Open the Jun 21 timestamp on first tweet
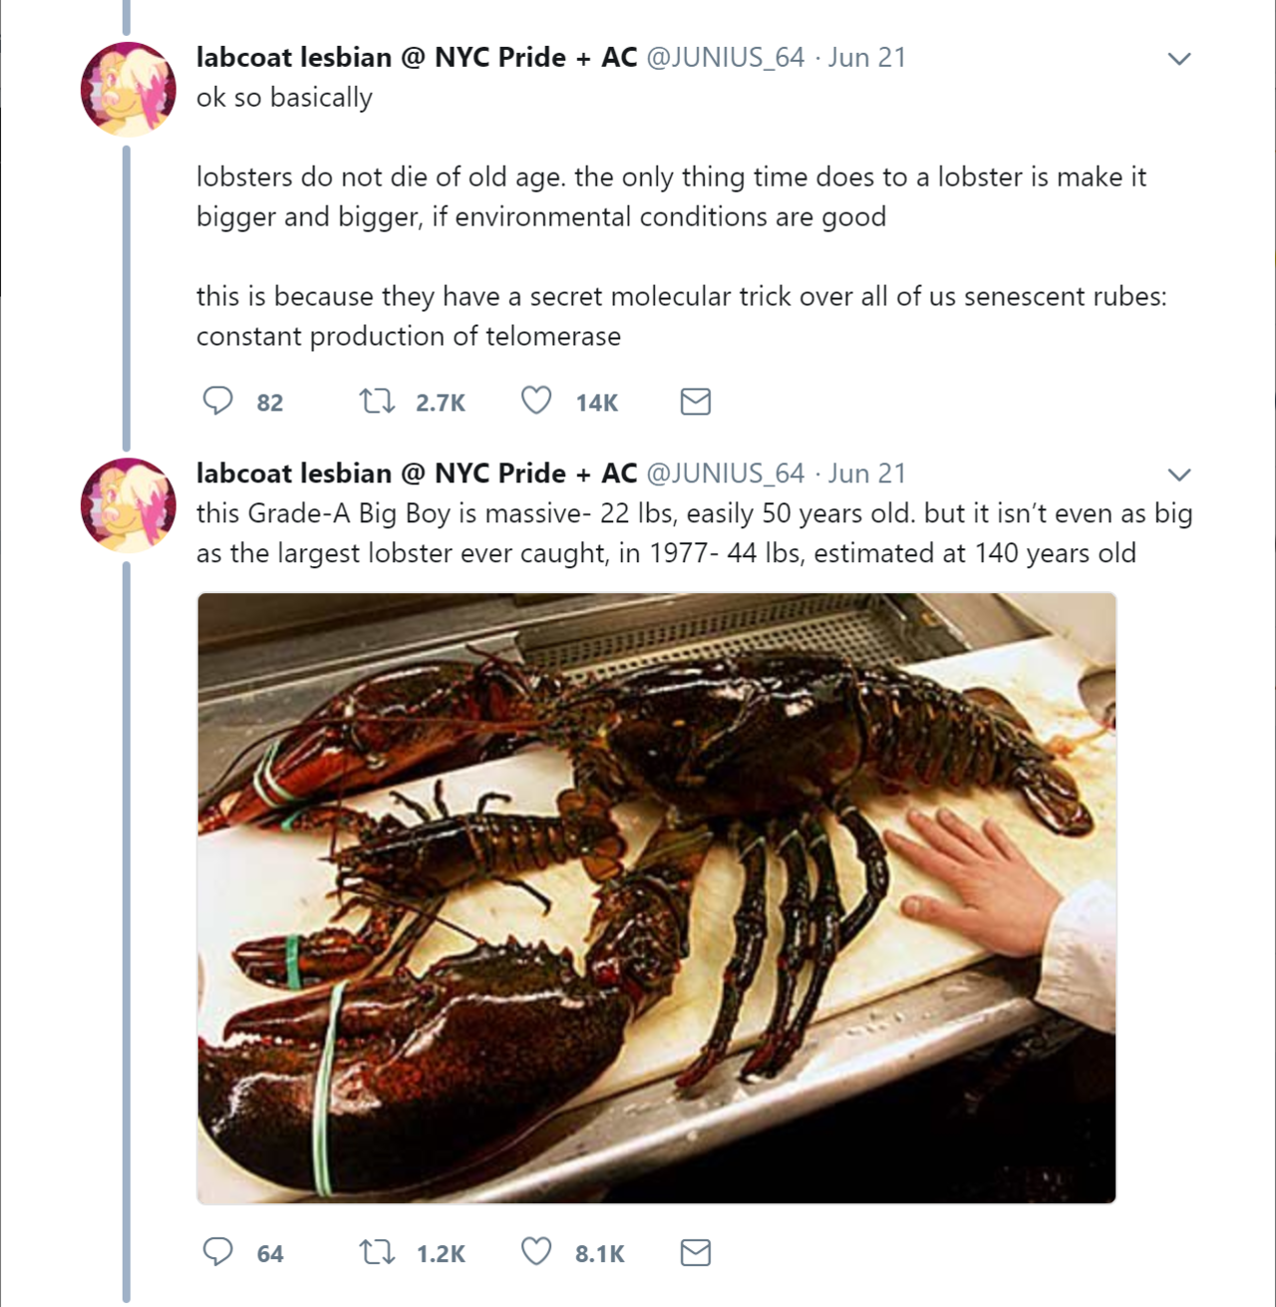 click(866, 58)
